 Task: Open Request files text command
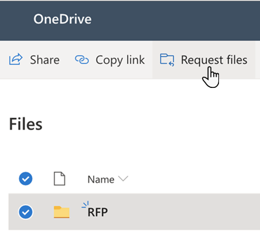(x=214, y=60)
